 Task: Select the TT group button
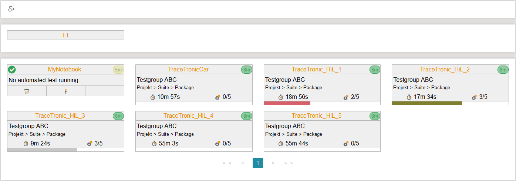click(65, 35)
